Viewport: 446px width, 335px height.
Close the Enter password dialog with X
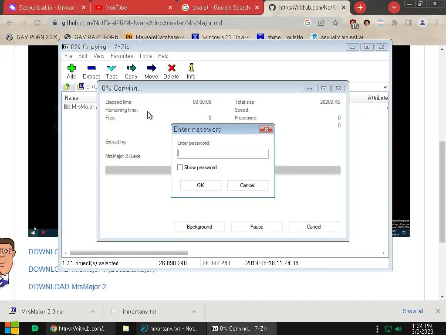(266, 129)
